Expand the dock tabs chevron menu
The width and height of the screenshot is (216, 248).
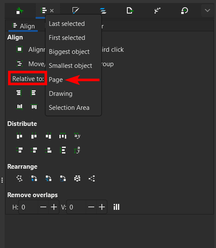(x=207, y=11)
